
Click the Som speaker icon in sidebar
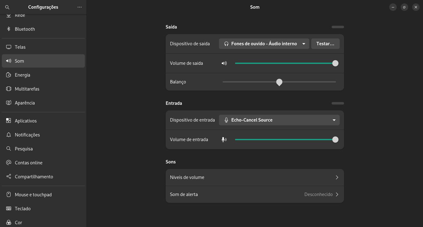9,61
